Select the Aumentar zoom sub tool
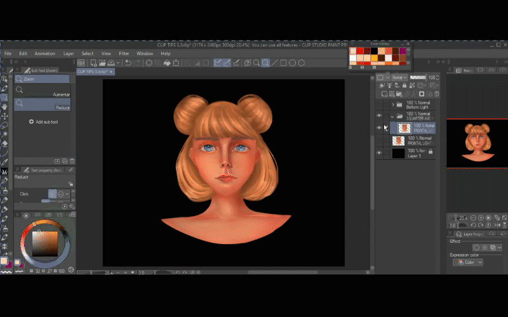The height and width of the screenshot is (317, 508). [42, 92]
